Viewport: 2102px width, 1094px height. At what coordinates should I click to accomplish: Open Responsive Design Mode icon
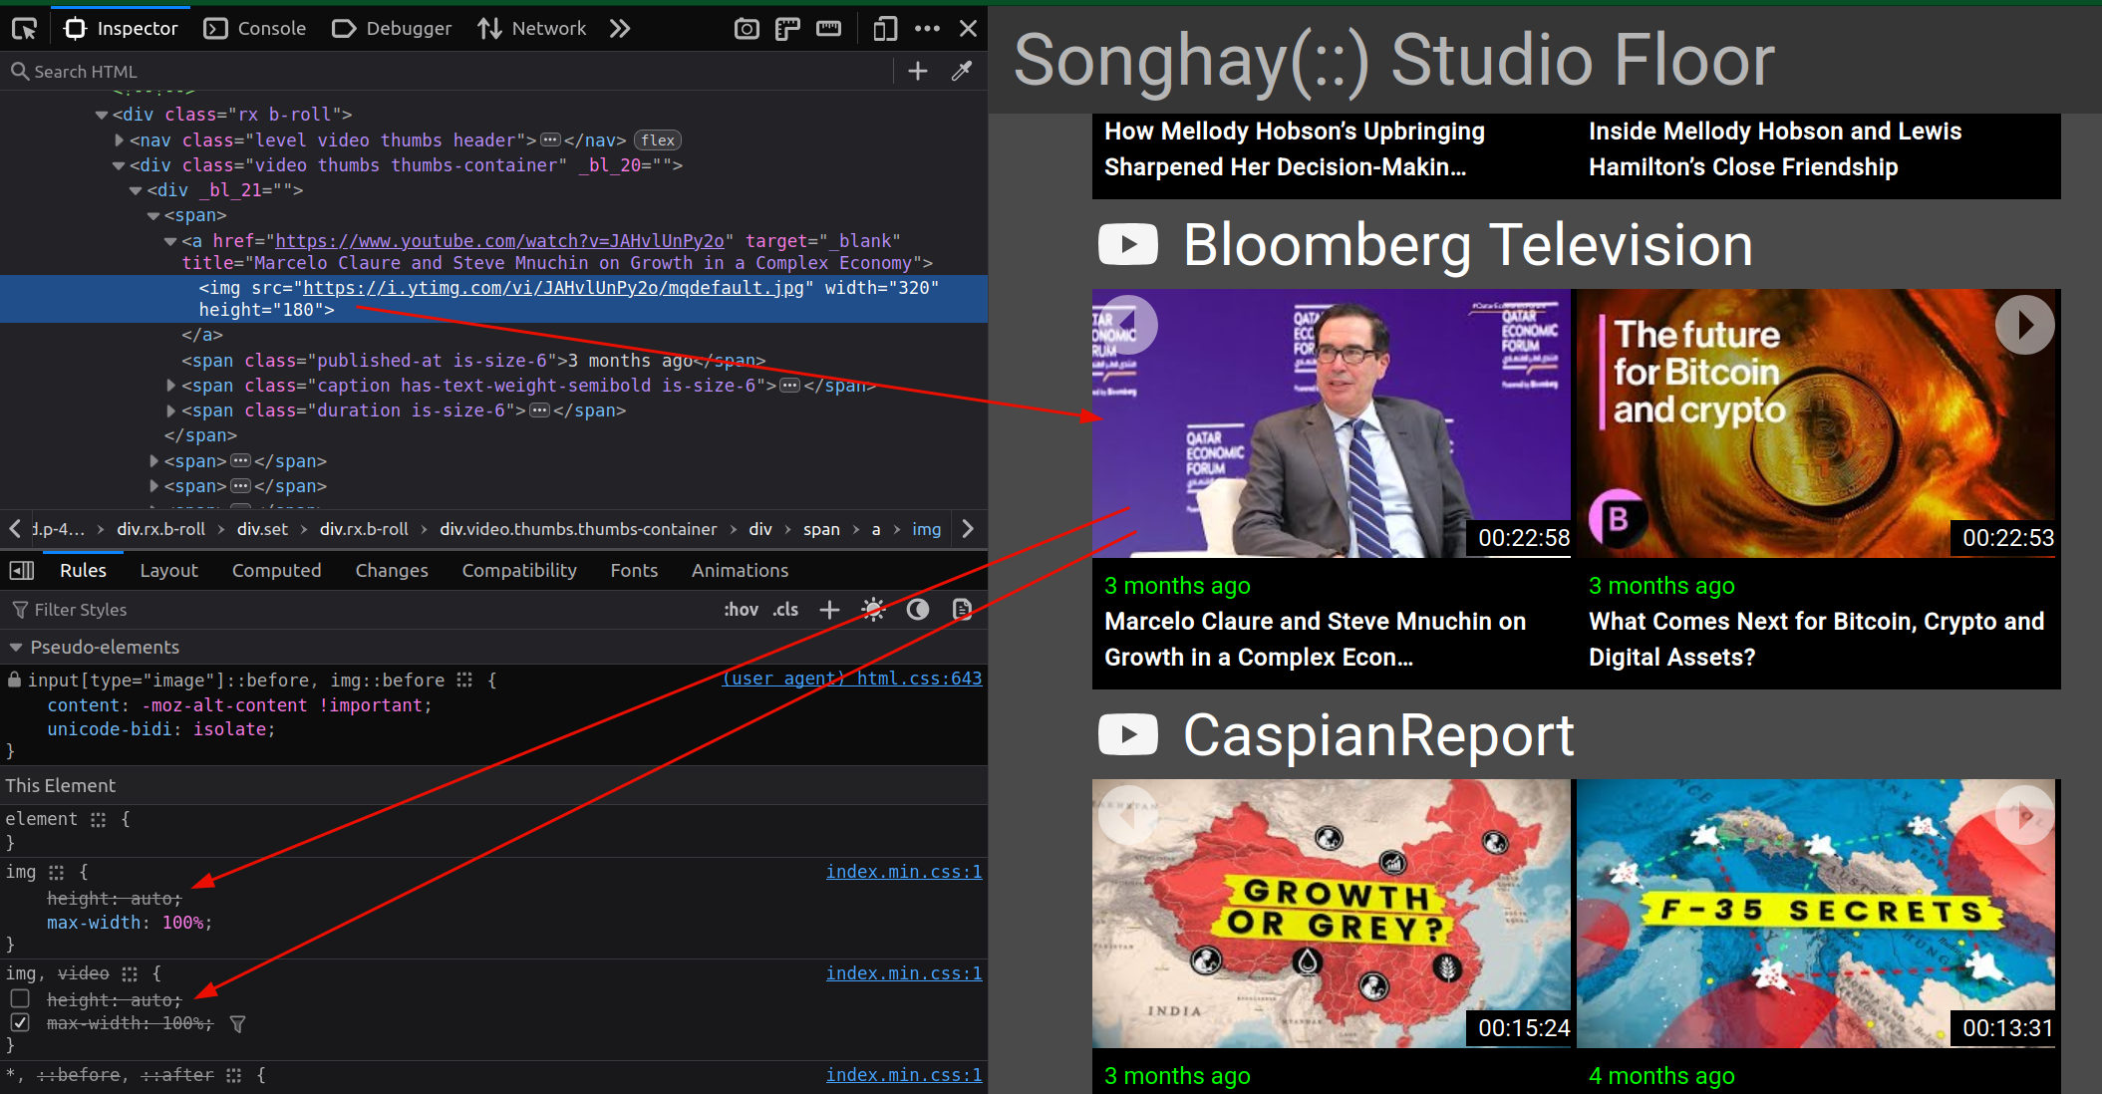[884, 28]
